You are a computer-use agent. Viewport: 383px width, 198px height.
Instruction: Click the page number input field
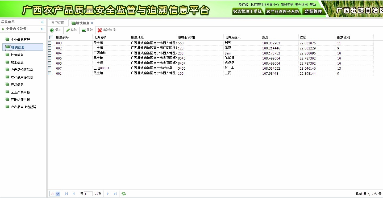[88, 194]
